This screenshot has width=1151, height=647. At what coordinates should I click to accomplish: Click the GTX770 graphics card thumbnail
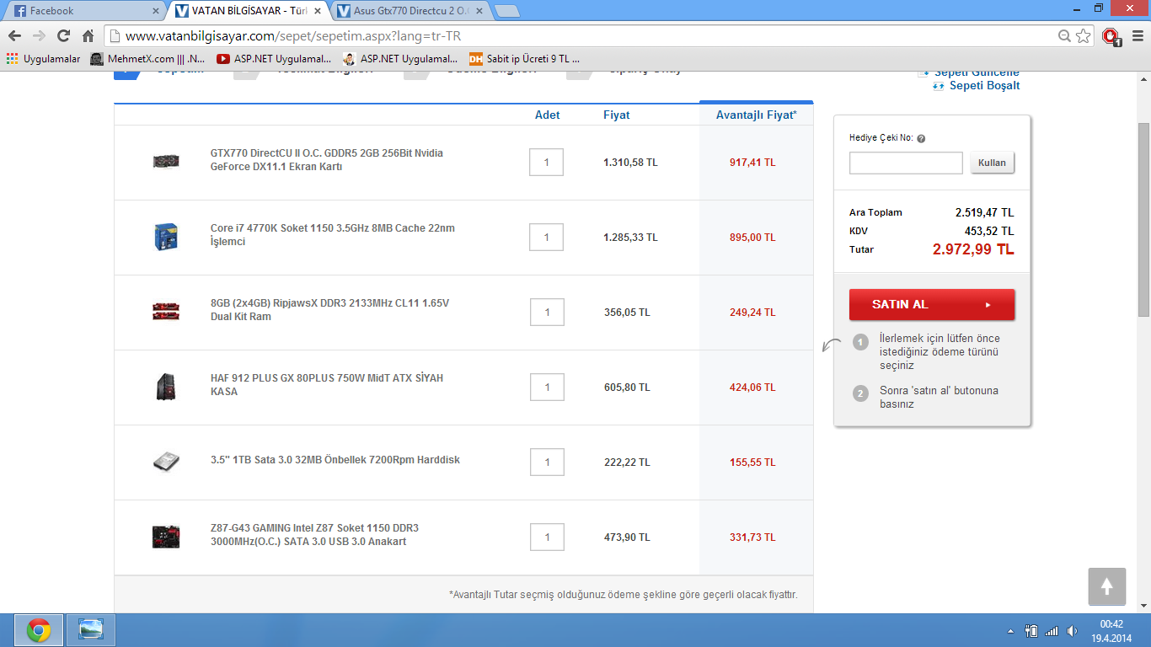[165, 161]
